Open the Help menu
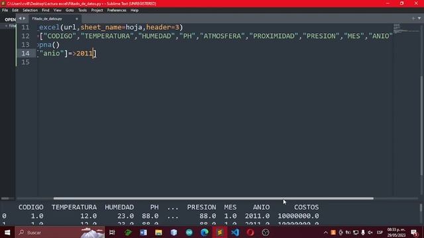The width and height of the screenshot is (424, 238). pyautogui.click(x=134, y=11)
